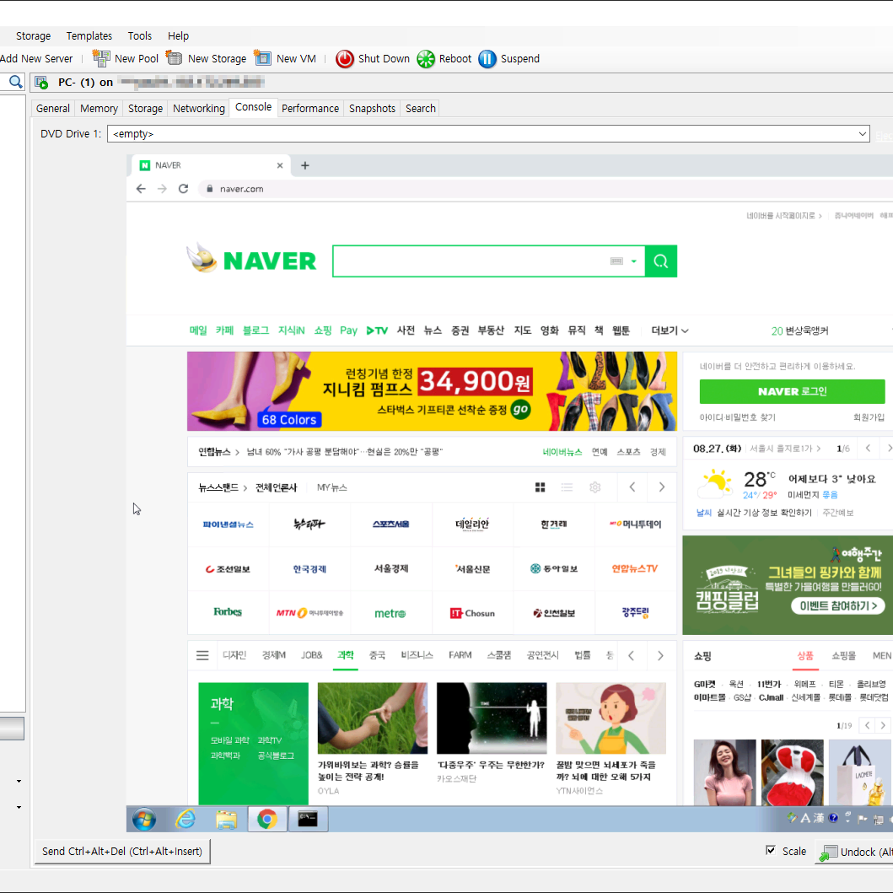Go to previous newsstand page
Viewport: 893px width, 893px height.
click(632, 487)
